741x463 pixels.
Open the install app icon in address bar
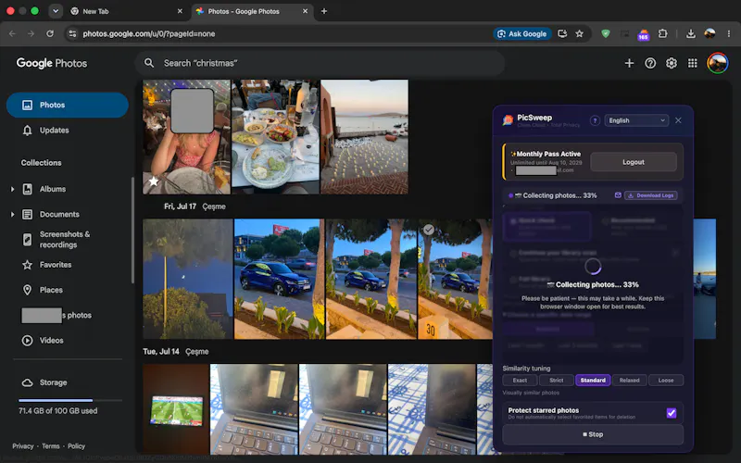tap(562, 33)
